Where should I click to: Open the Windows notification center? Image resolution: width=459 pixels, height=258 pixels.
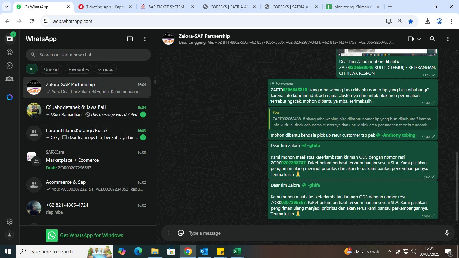coord(449,251)
